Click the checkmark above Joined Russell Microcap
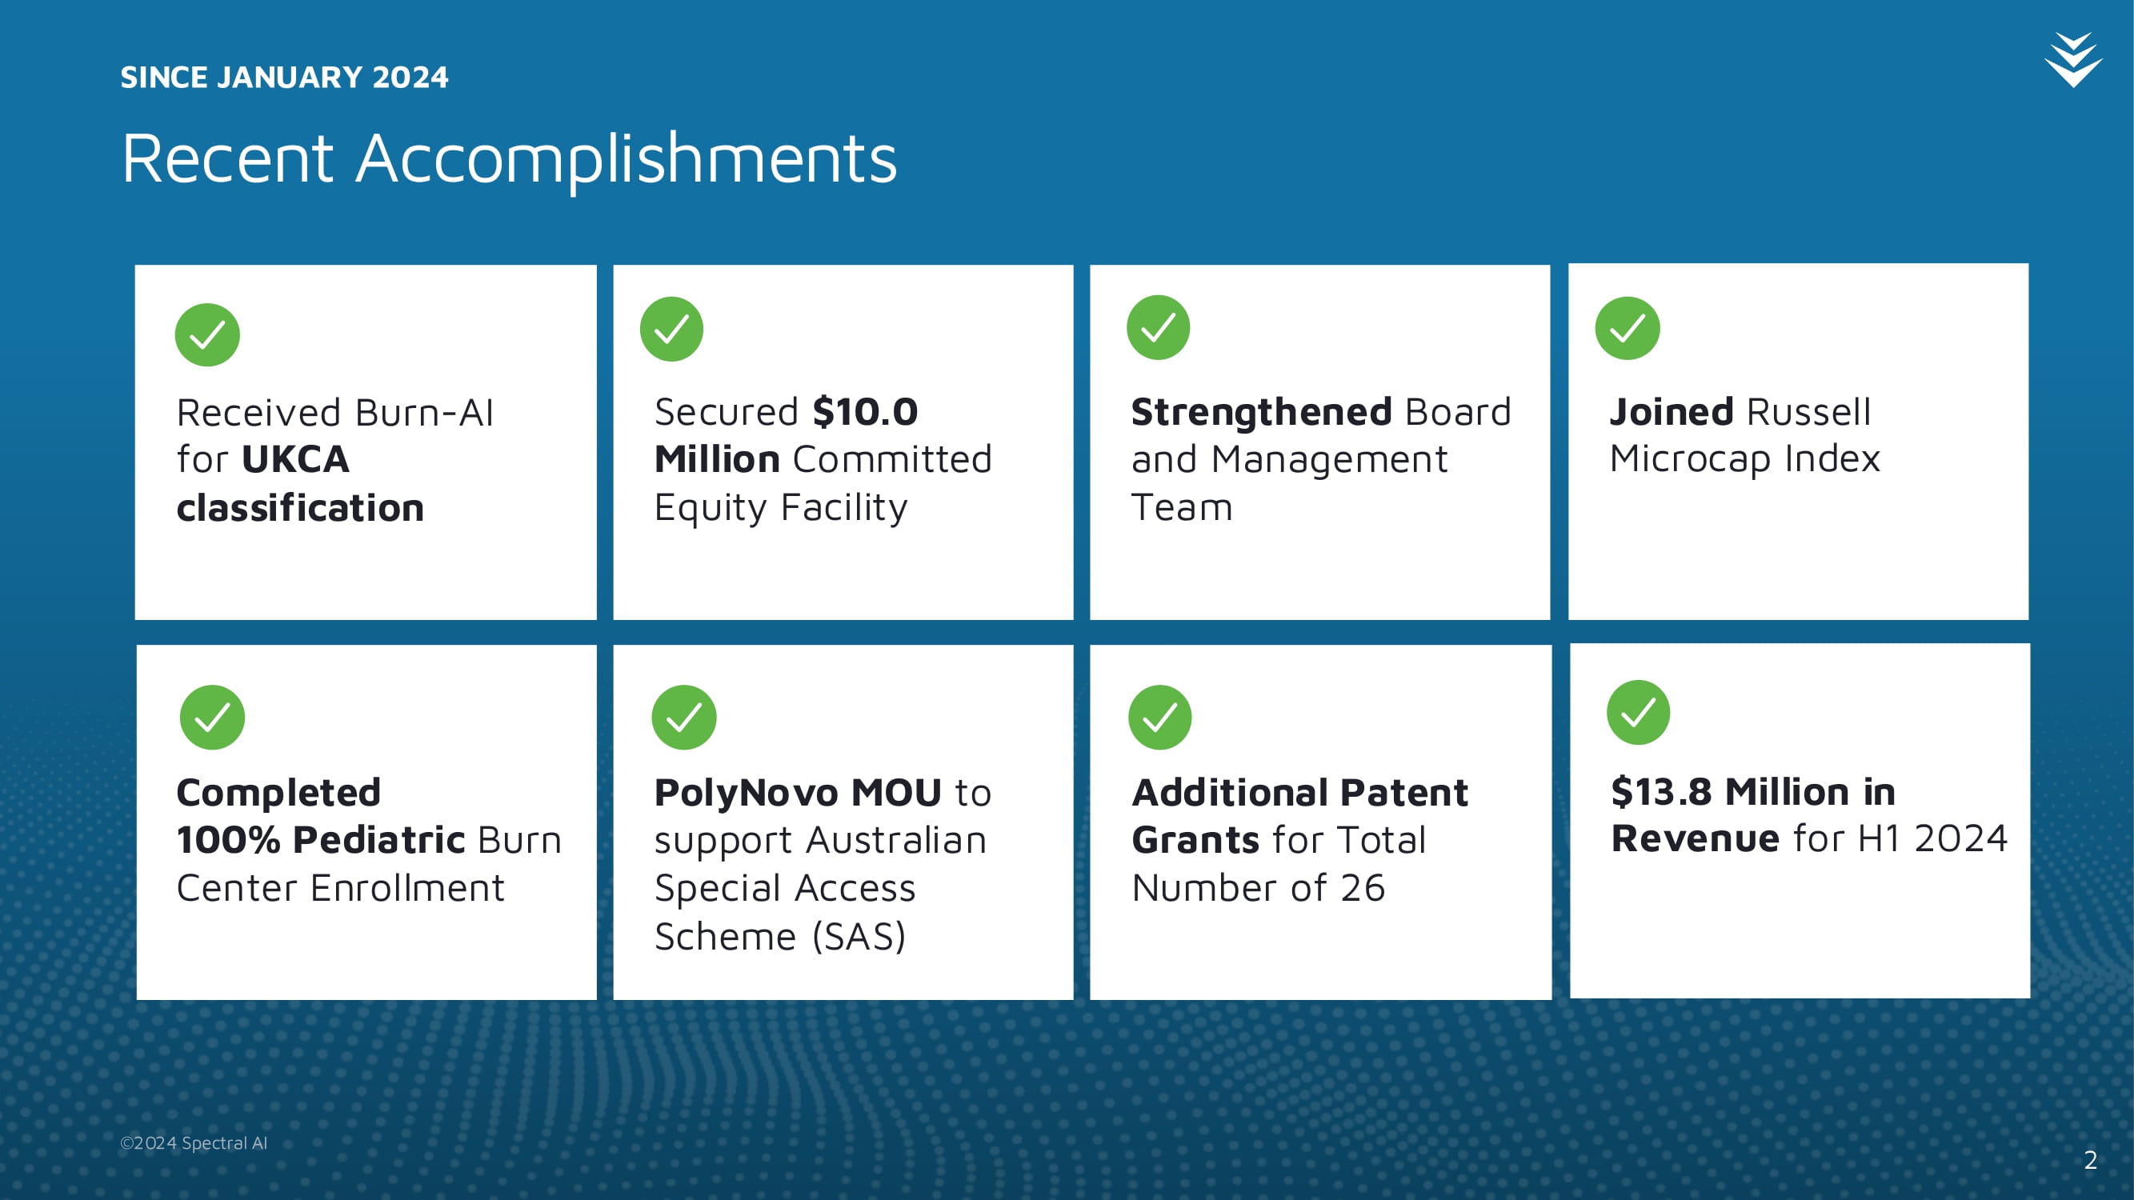The width and height of the screenshot is (2134, 1200). [1627, 328]
